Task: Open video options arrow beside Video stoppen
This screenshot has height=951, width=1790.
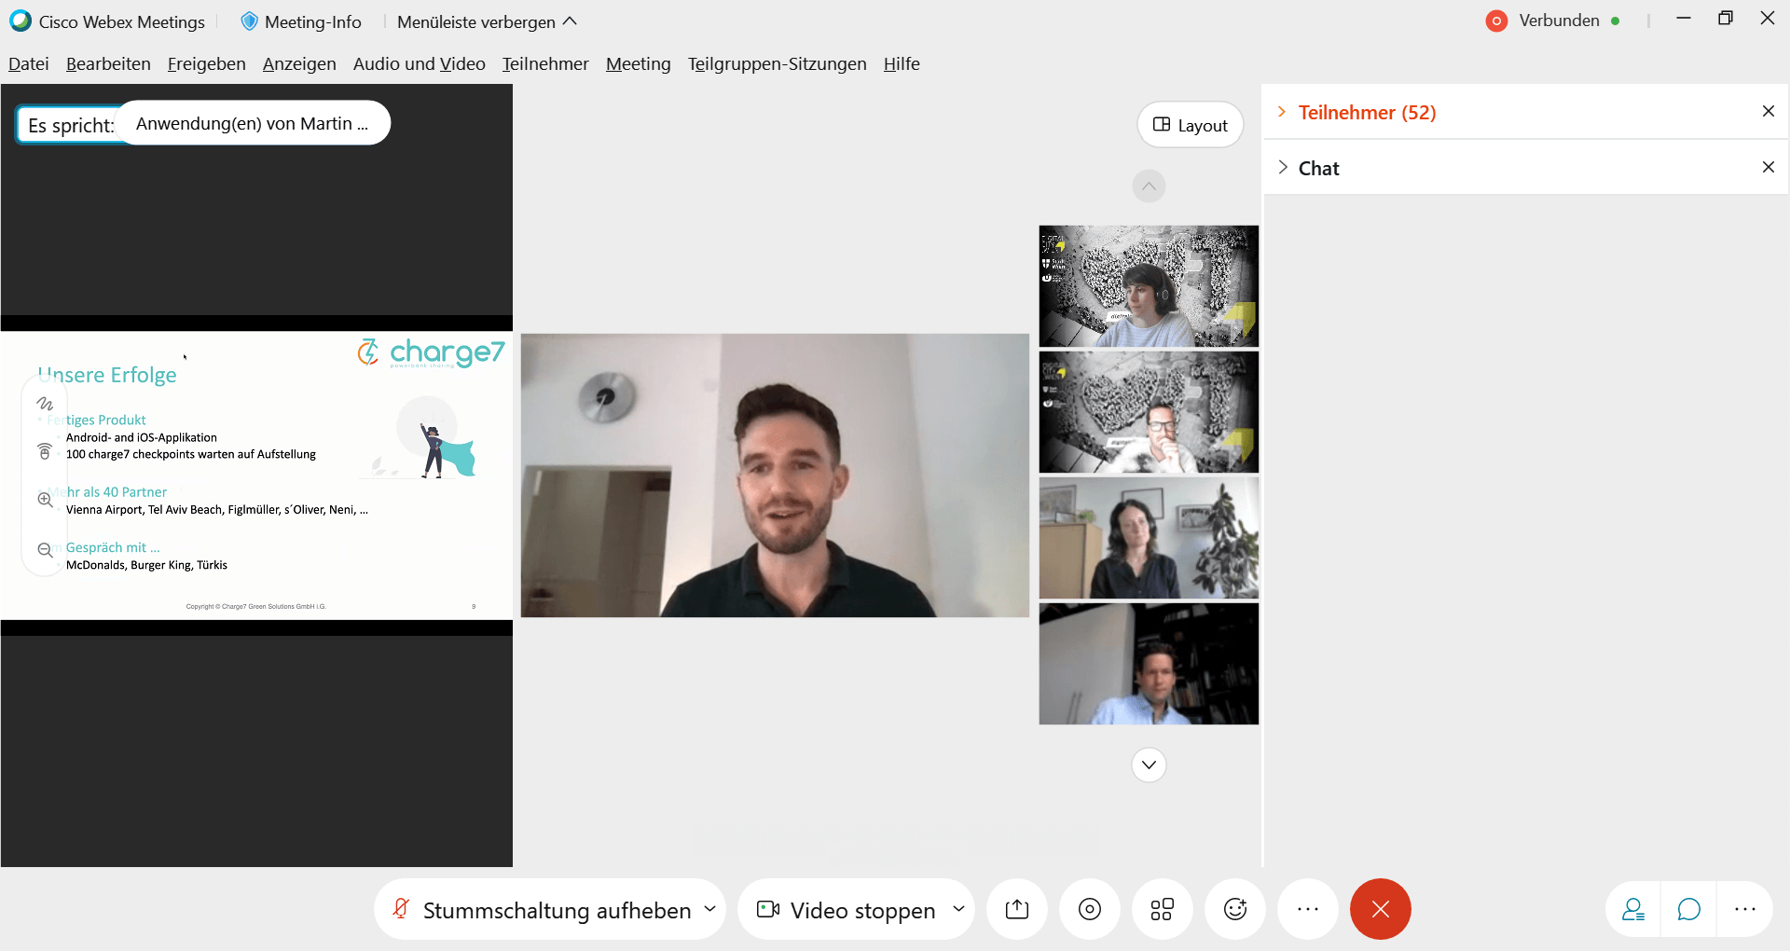Action: coord(958,909)
